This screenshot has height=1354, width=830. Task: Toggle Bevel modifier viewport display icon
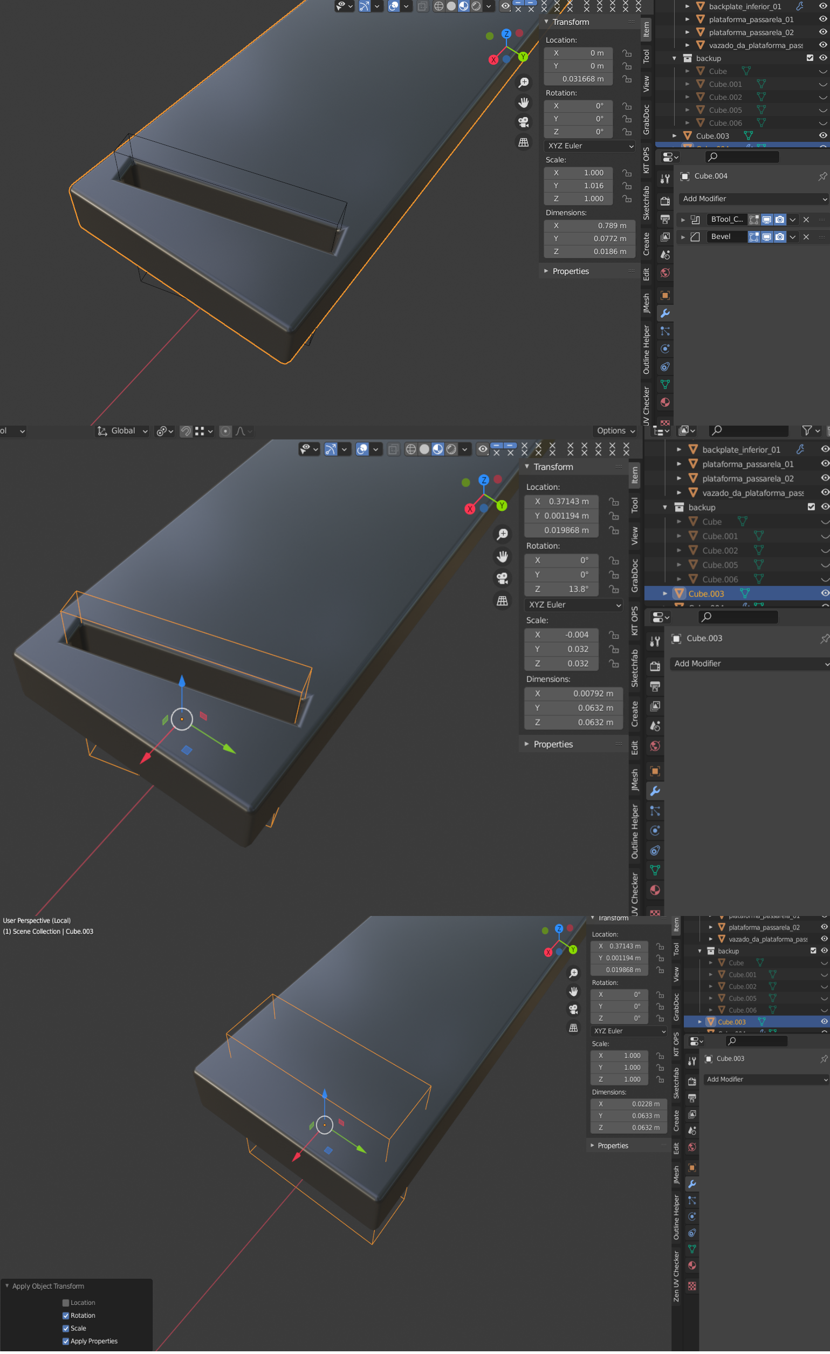click(767, 237)
